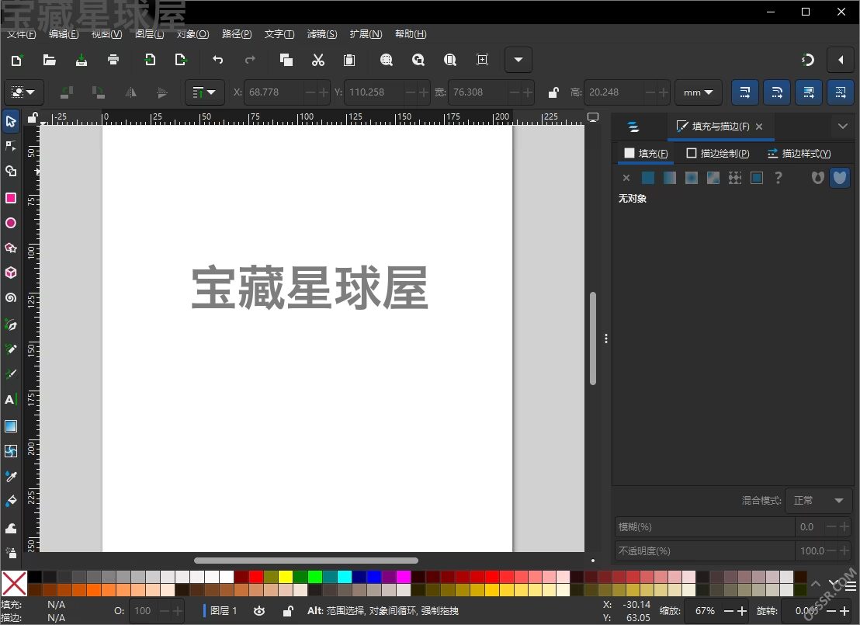Toggle scale stroke width with object

[x=745, y=92]
